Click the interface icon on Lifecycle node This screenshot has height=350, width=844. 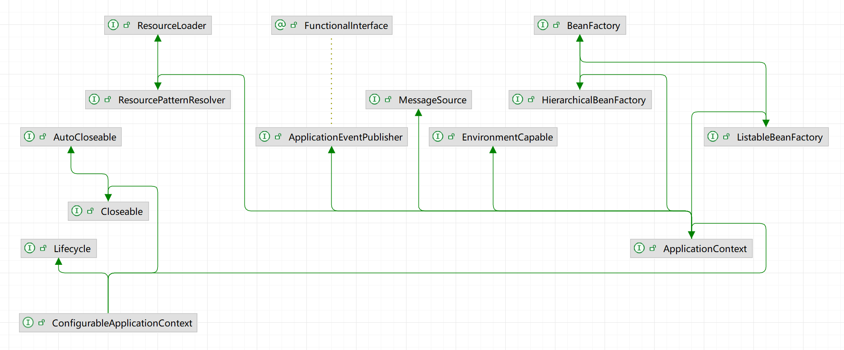point(30,248)
